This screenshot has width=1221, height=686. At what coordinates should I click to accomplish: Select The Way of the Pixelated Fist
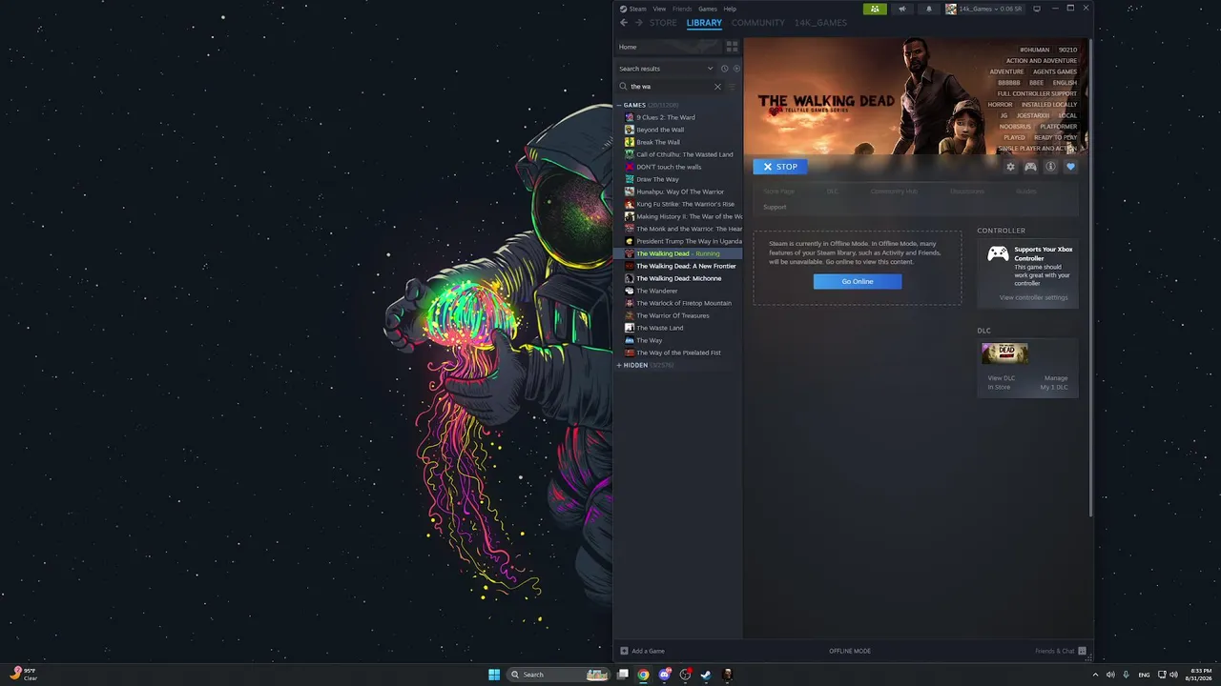pyautogui.click(x=677, y=353)
